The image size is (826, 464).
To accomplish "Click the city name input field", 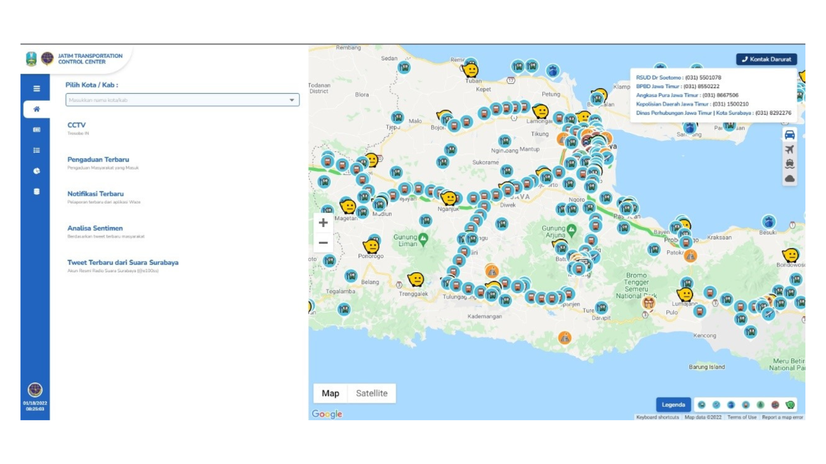I will [x=182, y=100].
